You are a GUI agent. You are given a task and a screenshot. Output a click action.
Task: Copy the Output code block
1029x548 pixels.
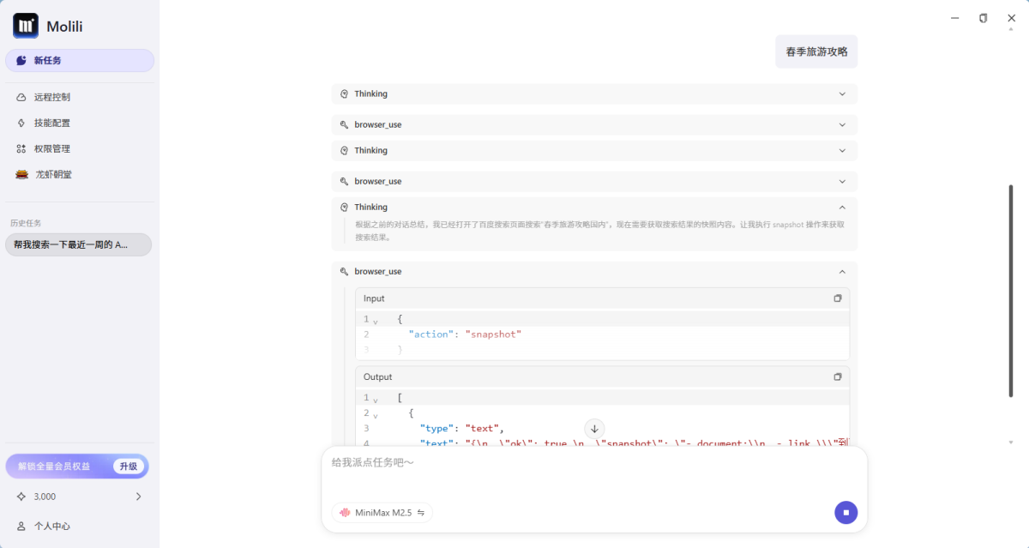tap(838, 376)
